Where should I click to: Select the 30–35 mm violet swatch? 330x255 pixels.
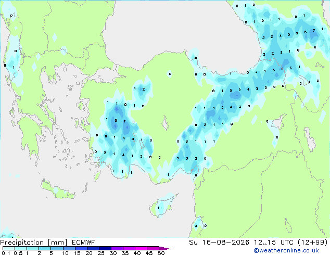(117, 248)
